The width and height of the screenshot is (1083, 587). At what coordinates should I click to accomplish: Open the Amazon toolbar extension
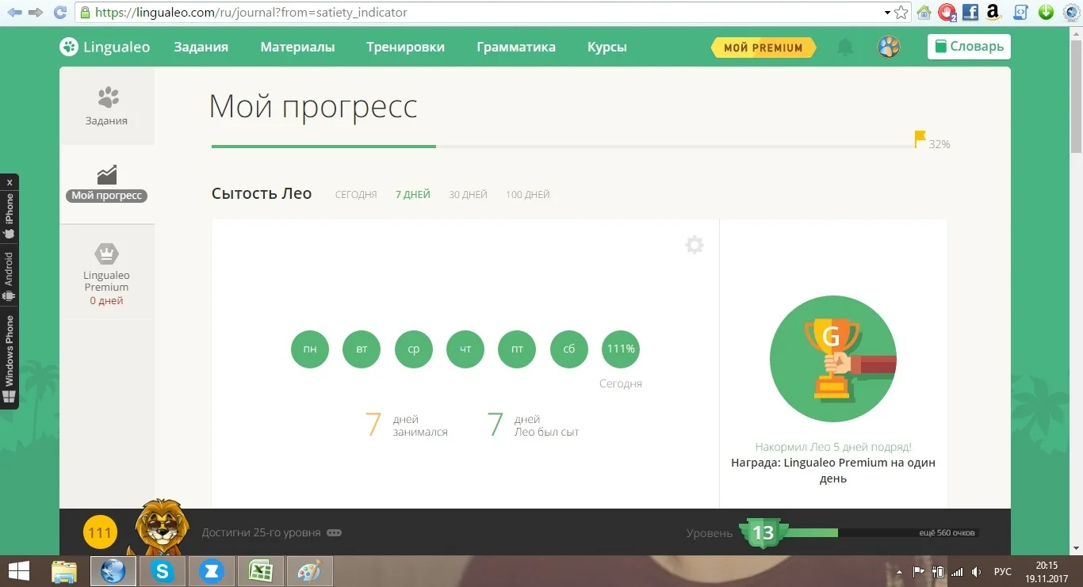pyautogui.click(x=993, y=12)
